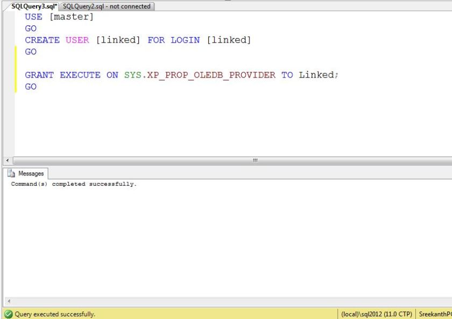Click the green success checkmark icon
The height and width of the screenshot is (319, 452).
click(x=8, y=314)
